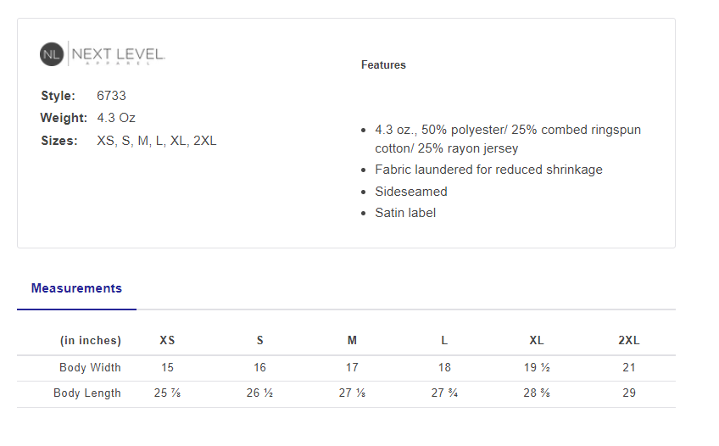Click the XS column header in measurements table
719x446 pixels.
pyautogui.click(x=167, y=341)
